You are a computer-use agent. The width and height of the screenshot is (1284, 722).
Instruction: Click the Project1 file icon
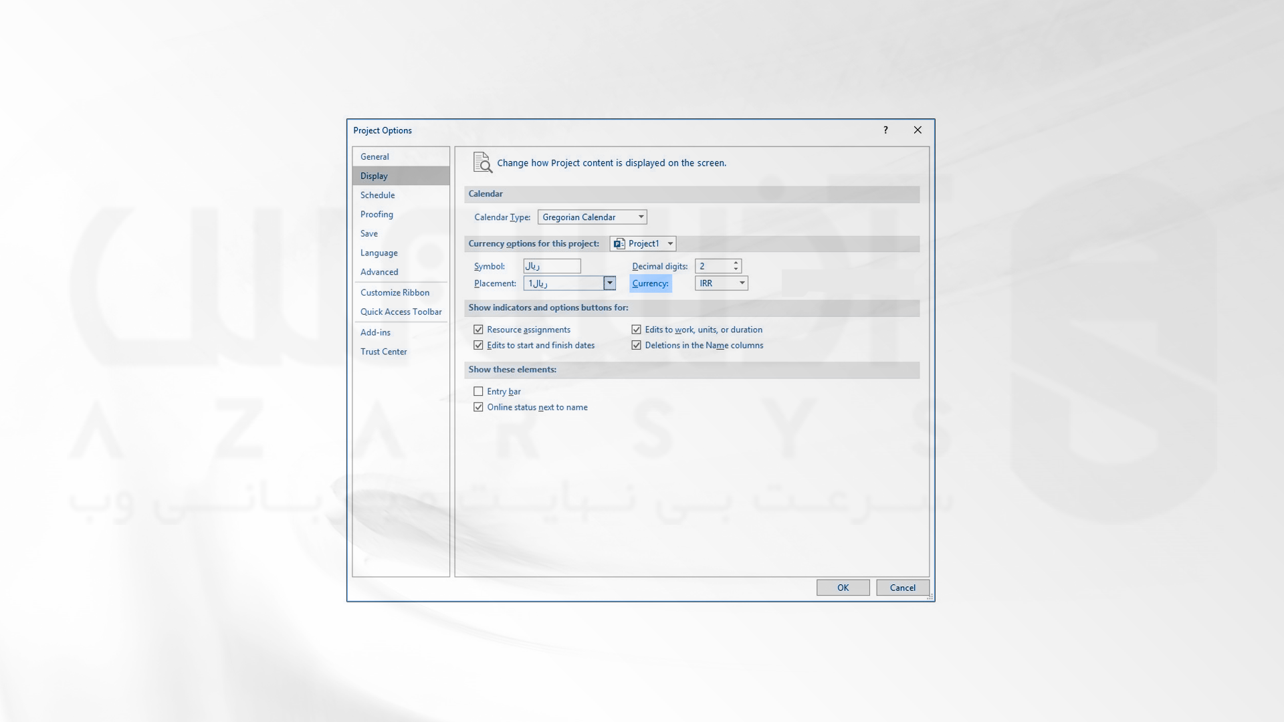[x=619, y=244]
